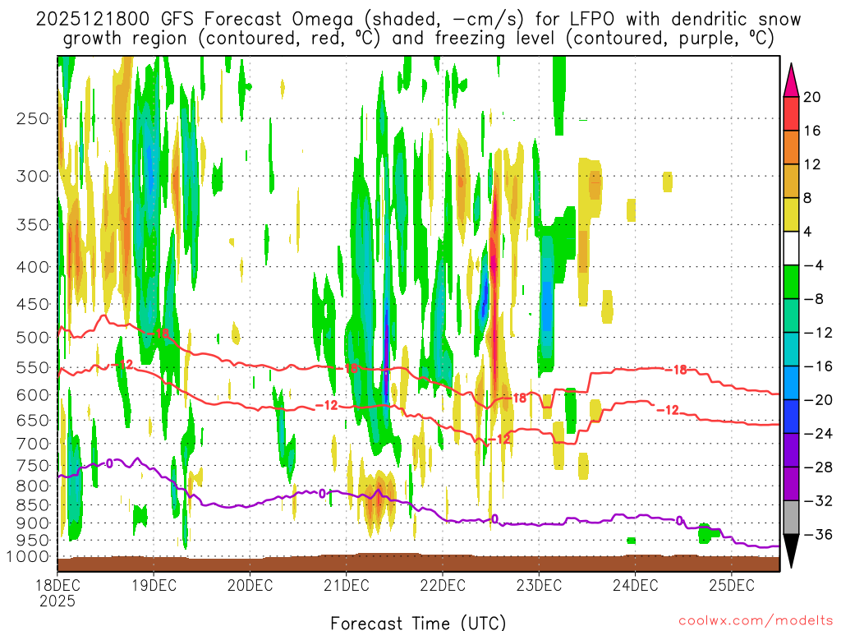The image size is (841, 631).
Task: Click the 450 pressure level label
Action: pos(33,304)
